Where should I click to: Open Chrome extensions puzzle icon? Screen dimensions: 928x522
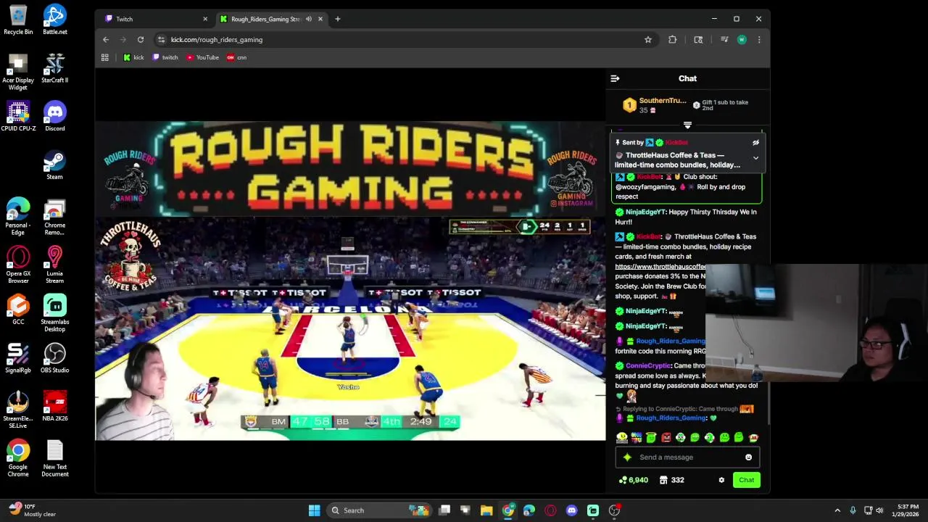coord(673,40)
